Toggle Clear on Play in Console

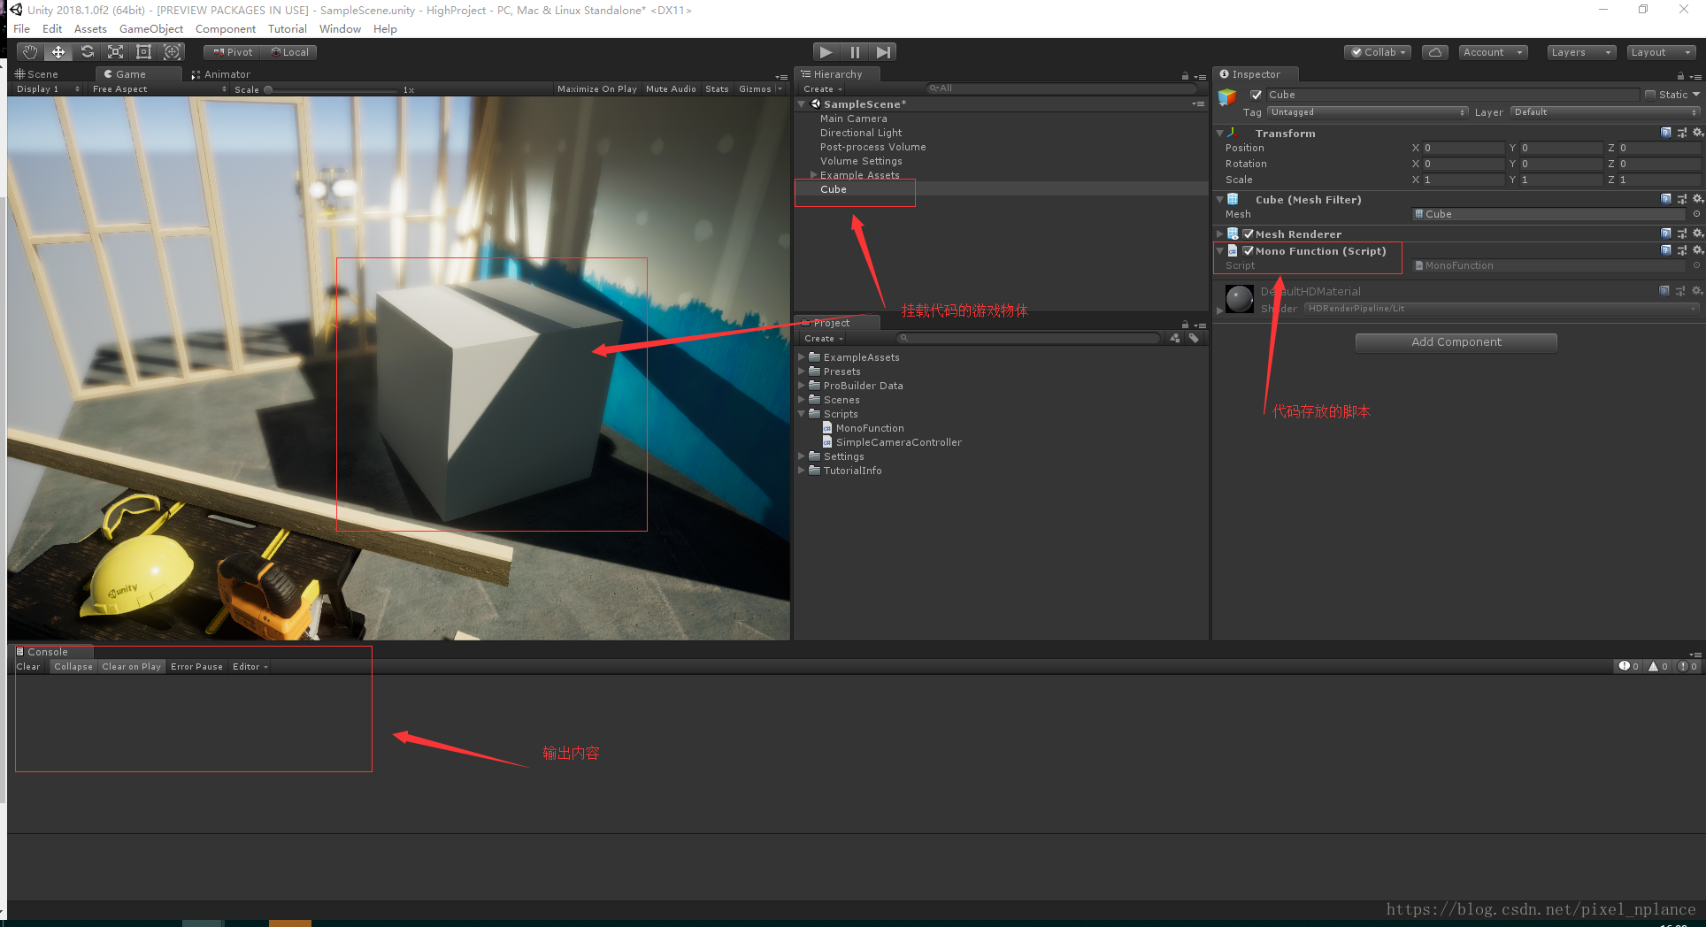[x=131, y=667]
